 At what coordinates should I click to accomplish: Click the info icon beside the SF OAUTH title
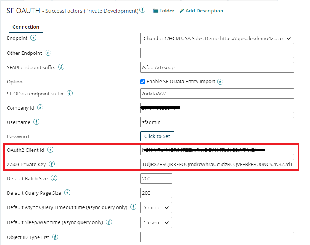[x=142, y=10]
